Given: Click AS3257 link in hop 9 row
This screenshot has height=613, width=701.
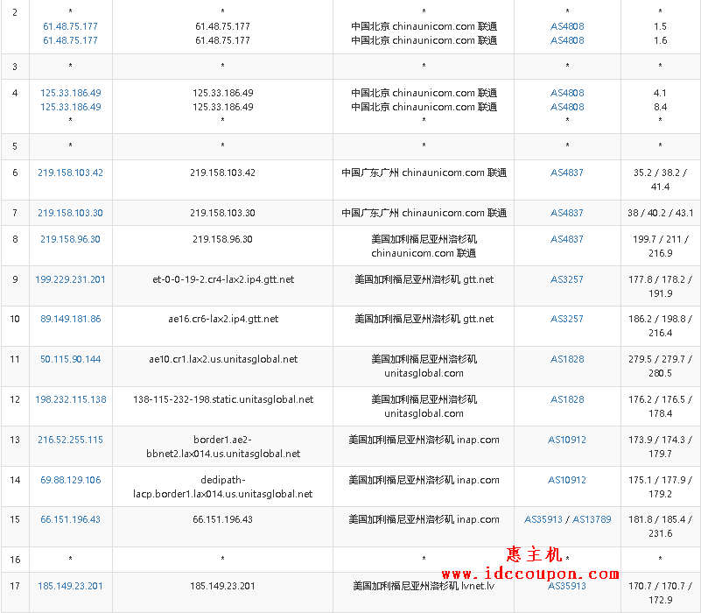Looking at the screenshot, I should (566, 279).
